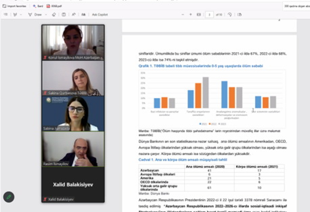Screen dimensions: 310x212
Task: Click muted mic icon beside Sakina Qurbanova
Action: [45, 93]
